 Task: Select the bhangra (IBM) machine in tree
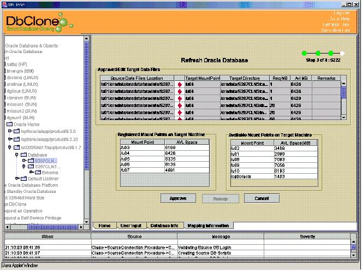[x=20, y=71]
